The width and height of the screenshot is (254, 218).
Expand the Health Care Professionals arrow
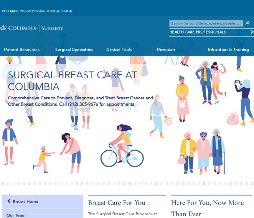point(252,32)
